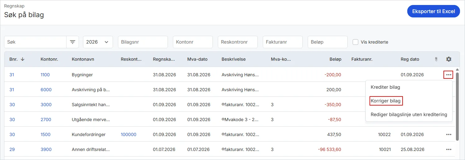
Task: Click the Beløp column header
Action: (335, 59)
